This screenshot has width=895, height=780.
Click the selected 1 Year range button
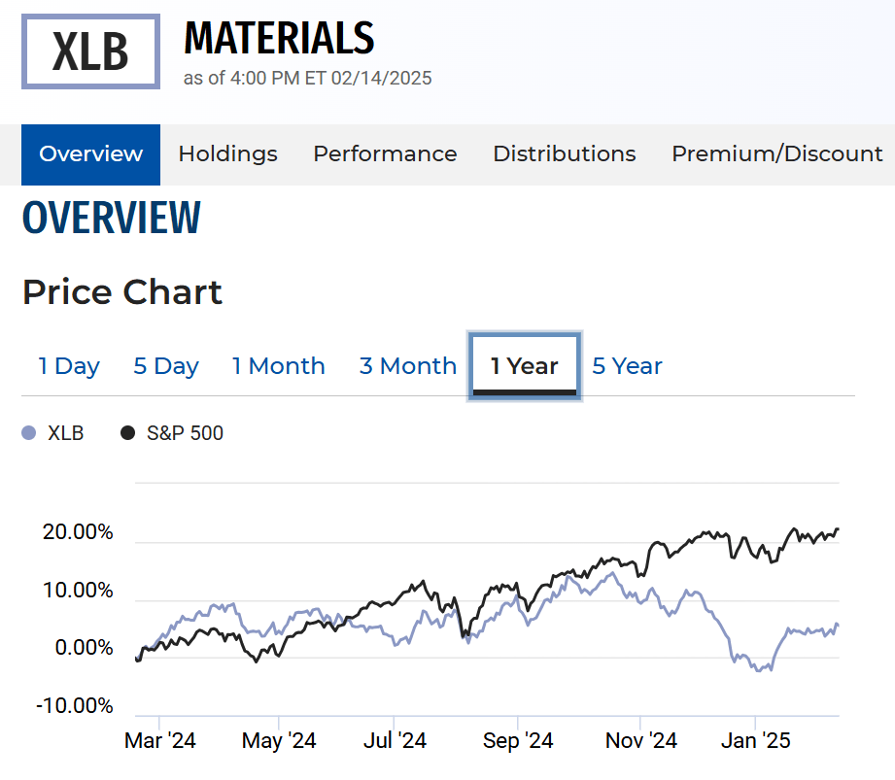coord(524,366)
